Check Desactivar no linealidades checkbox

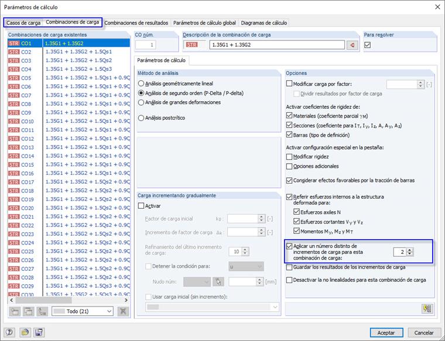tap(289, 280)
